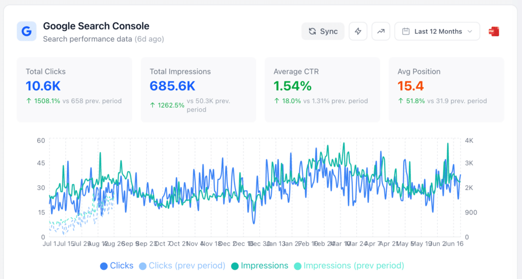Click the 1.54% average CTR value
This screenshot has width=522, height=279.
click(x=293, y=86)
